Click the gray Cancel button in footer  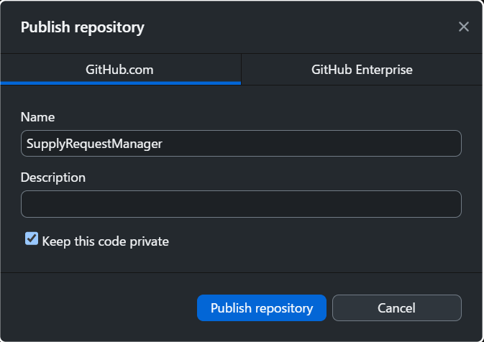click(396, 308)
